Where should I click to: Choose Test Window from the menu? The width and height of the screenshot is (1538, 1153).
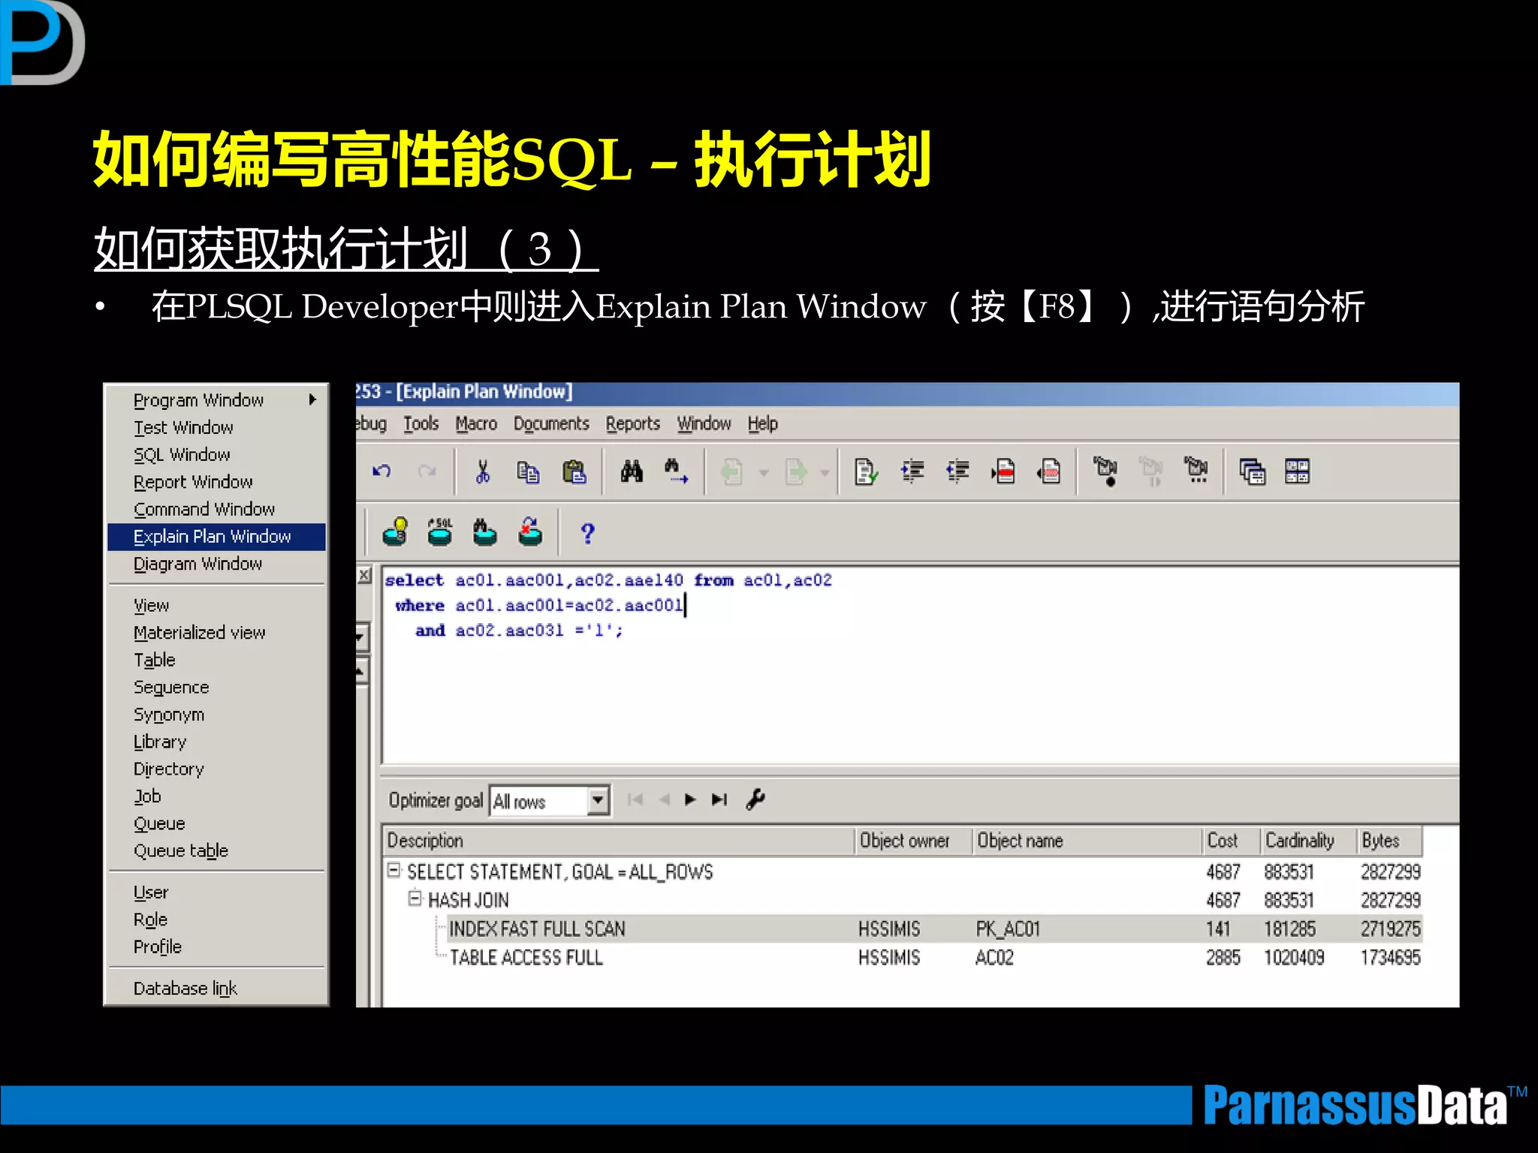(x=217, y=428)
